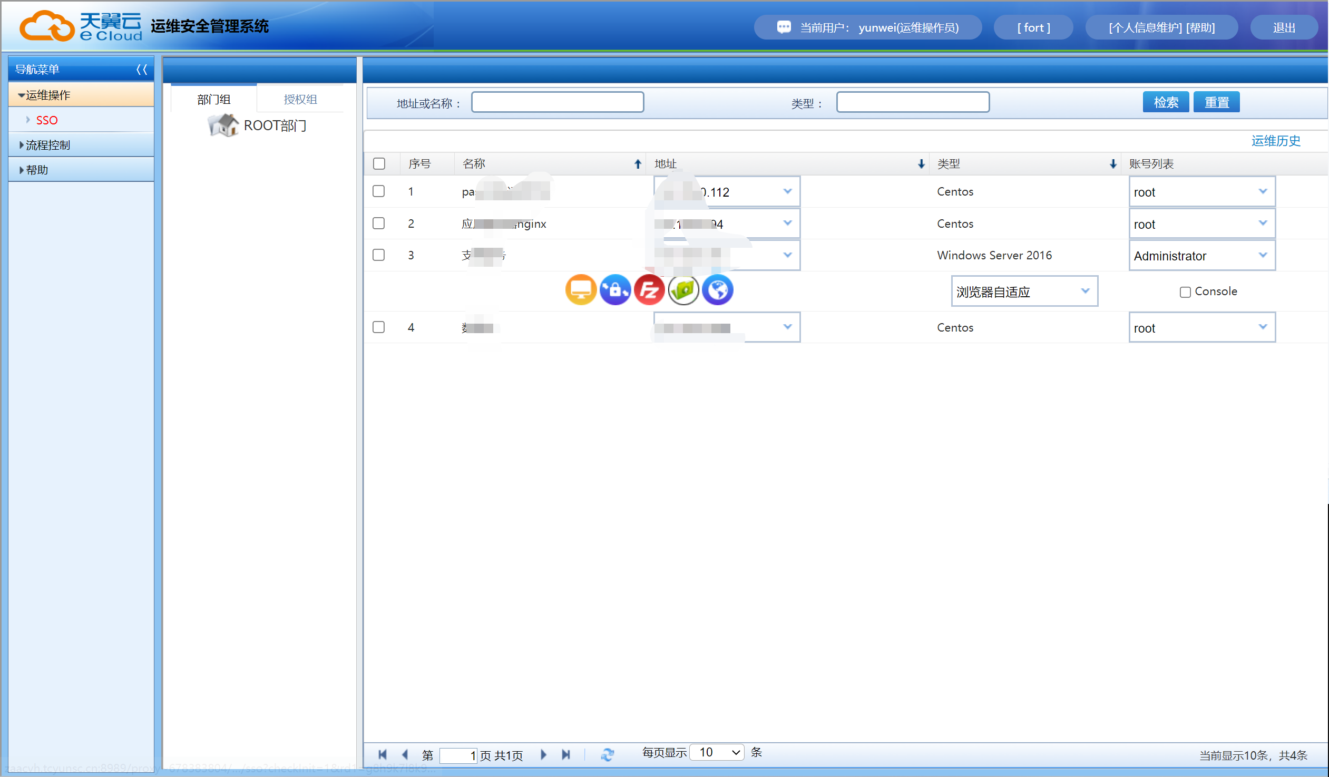
Task: Expand the 浏览器自适应 resolution dropdown
Action: click(1024, 291)
